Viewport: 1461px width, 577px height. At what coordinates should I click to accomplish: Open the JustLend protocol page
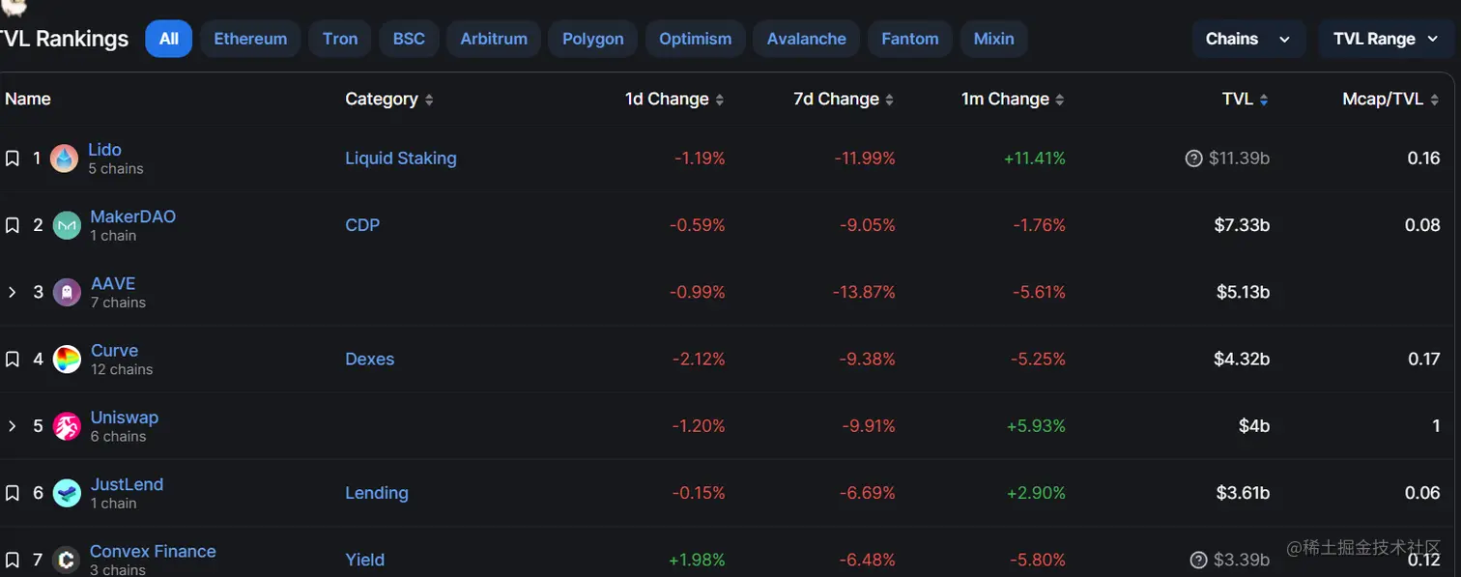click(127, 484)
